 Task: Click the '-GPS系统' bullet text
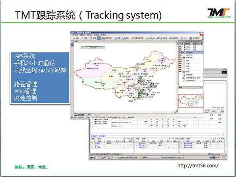(x=23, y=56)
